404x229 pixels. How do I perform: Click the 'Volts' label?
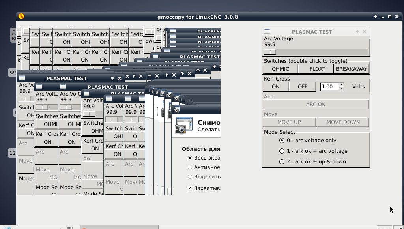pyautogui.click(x=358, y=86)
